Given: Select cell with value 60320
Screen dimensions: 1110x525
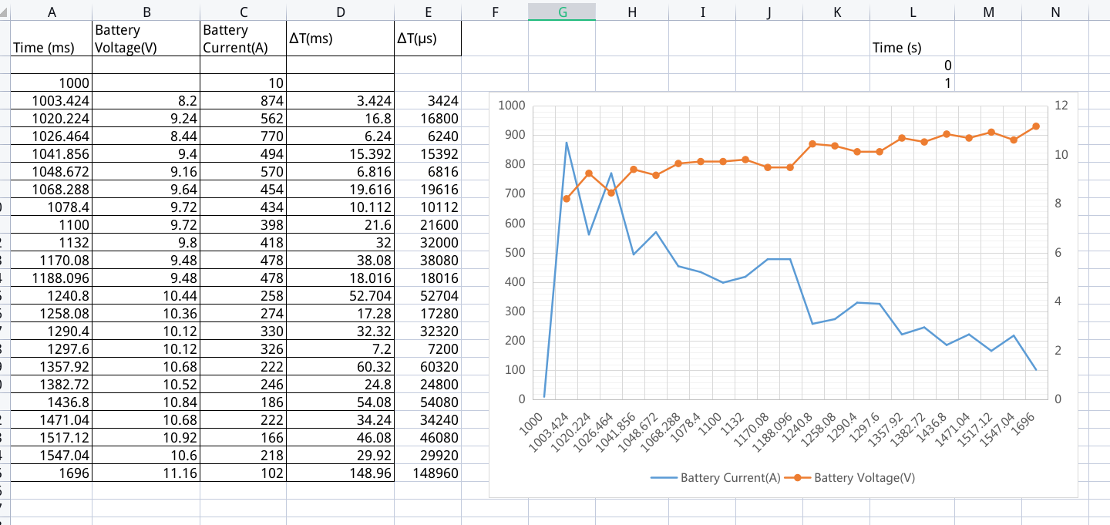Looking at the screenshot, I should pyautogui.click(x=428, y=366).
